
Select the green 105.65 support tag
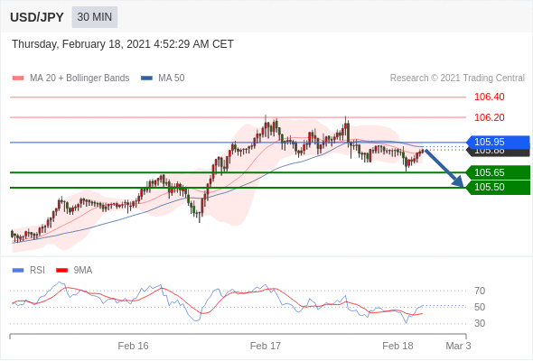point(498,172)
